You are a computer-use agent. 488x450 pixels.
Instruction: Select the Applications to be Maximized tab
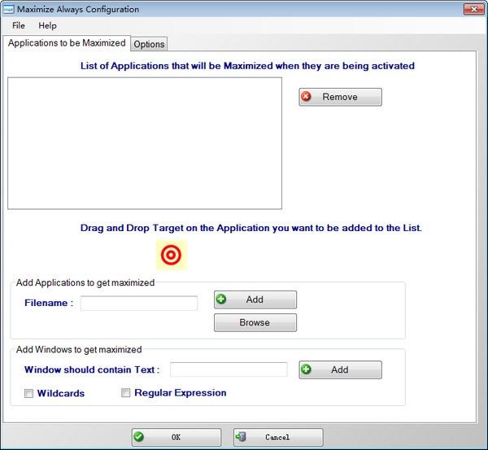pos(67,43)
